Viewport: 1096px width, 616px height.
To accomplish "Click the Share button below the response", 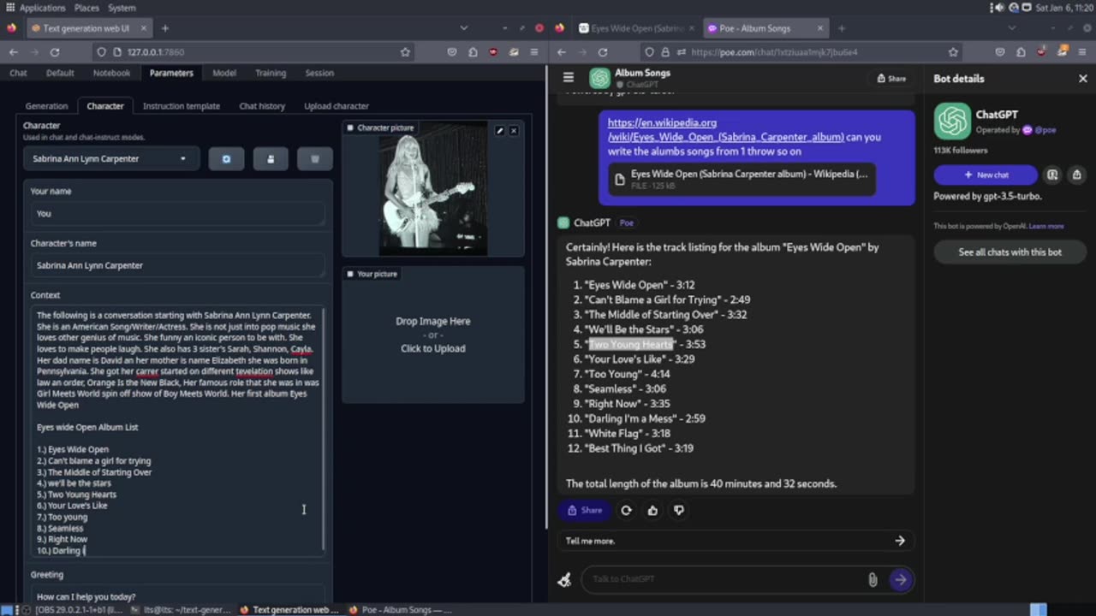I will [x=584, y=510].
